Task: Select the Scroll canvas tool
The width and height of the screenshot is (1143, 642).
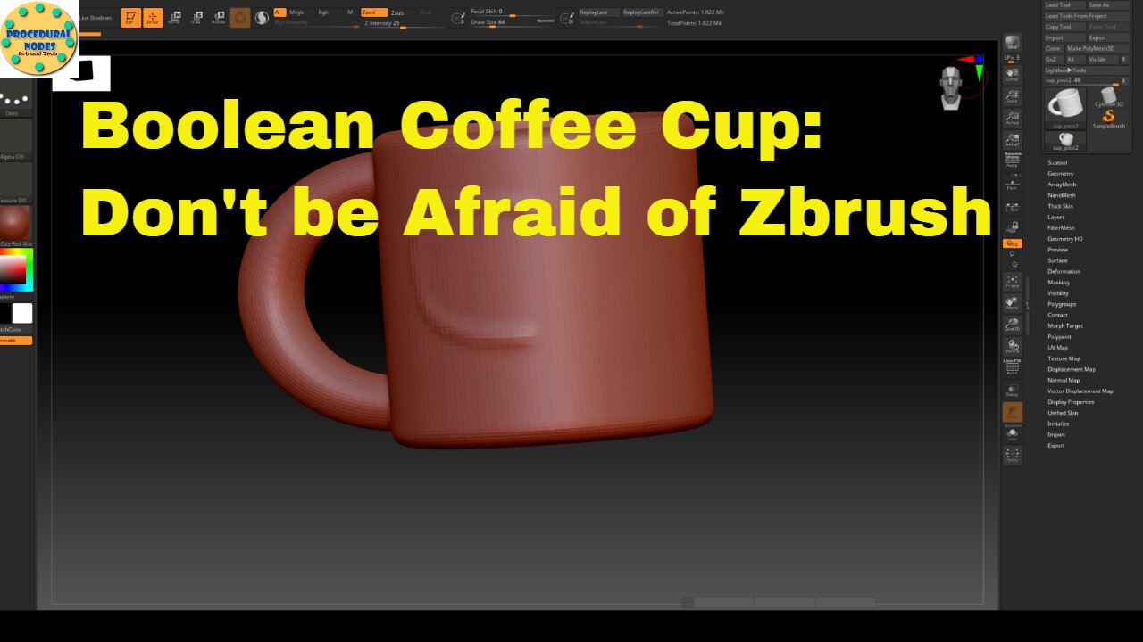Action: click(1012, 74)
